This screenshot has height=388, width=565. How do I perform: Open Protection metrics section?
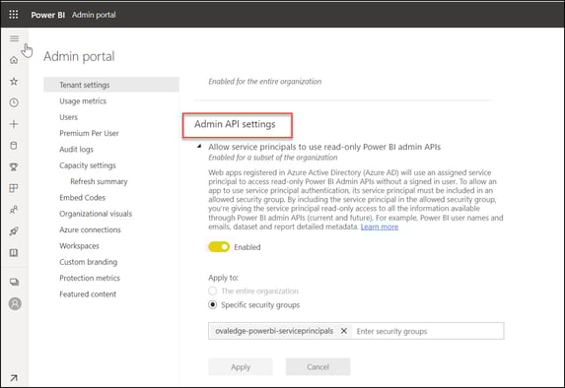90,278
